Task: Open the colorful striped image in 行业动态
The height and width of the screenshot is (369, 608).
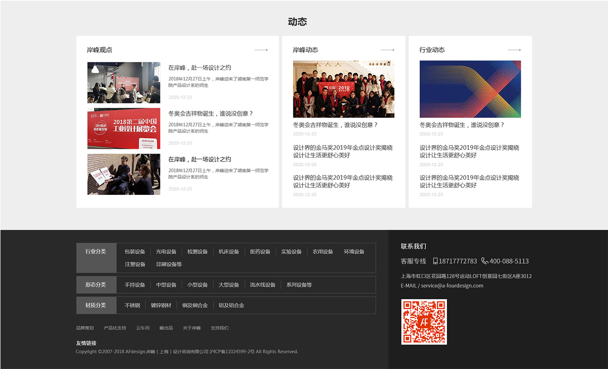Action: 470,89
